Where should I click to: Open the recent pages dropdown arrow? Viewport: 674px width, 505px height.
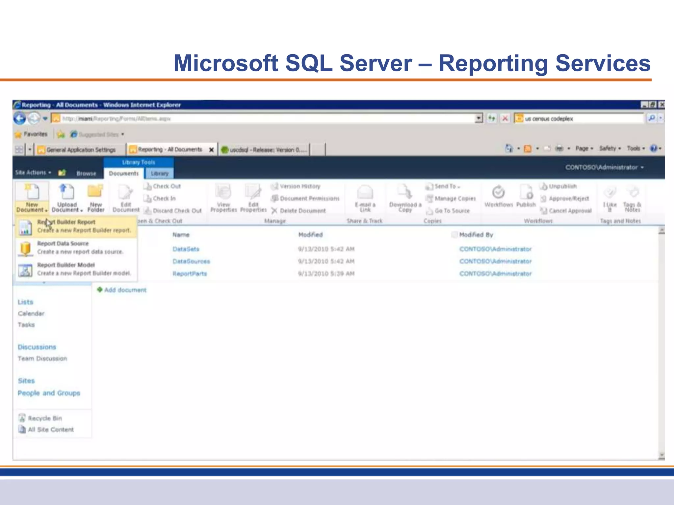(45, 118)
